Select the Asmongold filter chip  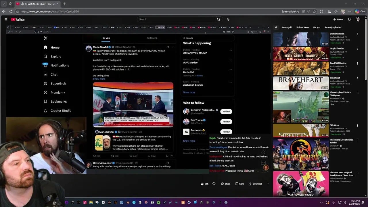pos(287,27)
